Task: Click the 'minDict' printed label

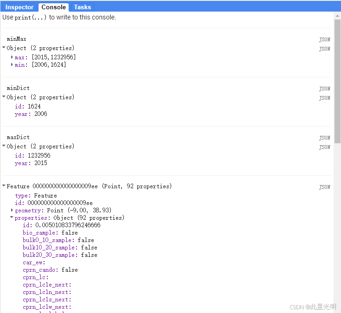Action: [x=18, y=88]
